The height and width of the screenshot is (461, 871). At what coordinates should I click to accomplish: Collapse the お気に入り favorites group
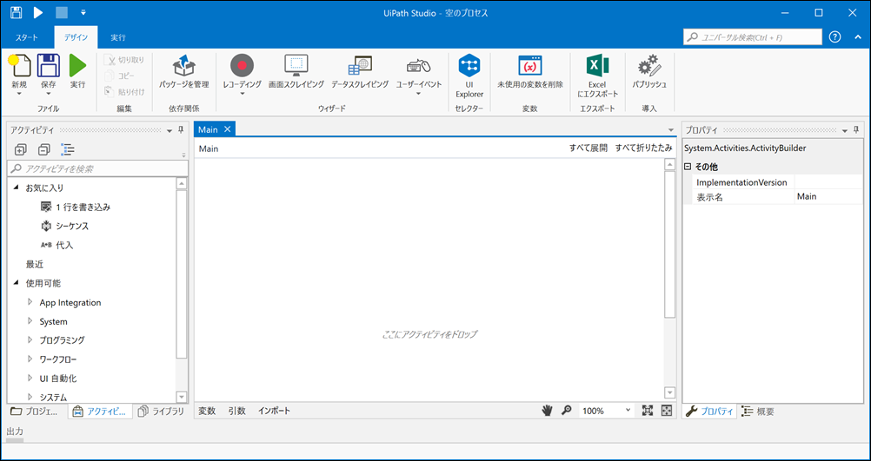click(x=17, y=188)
